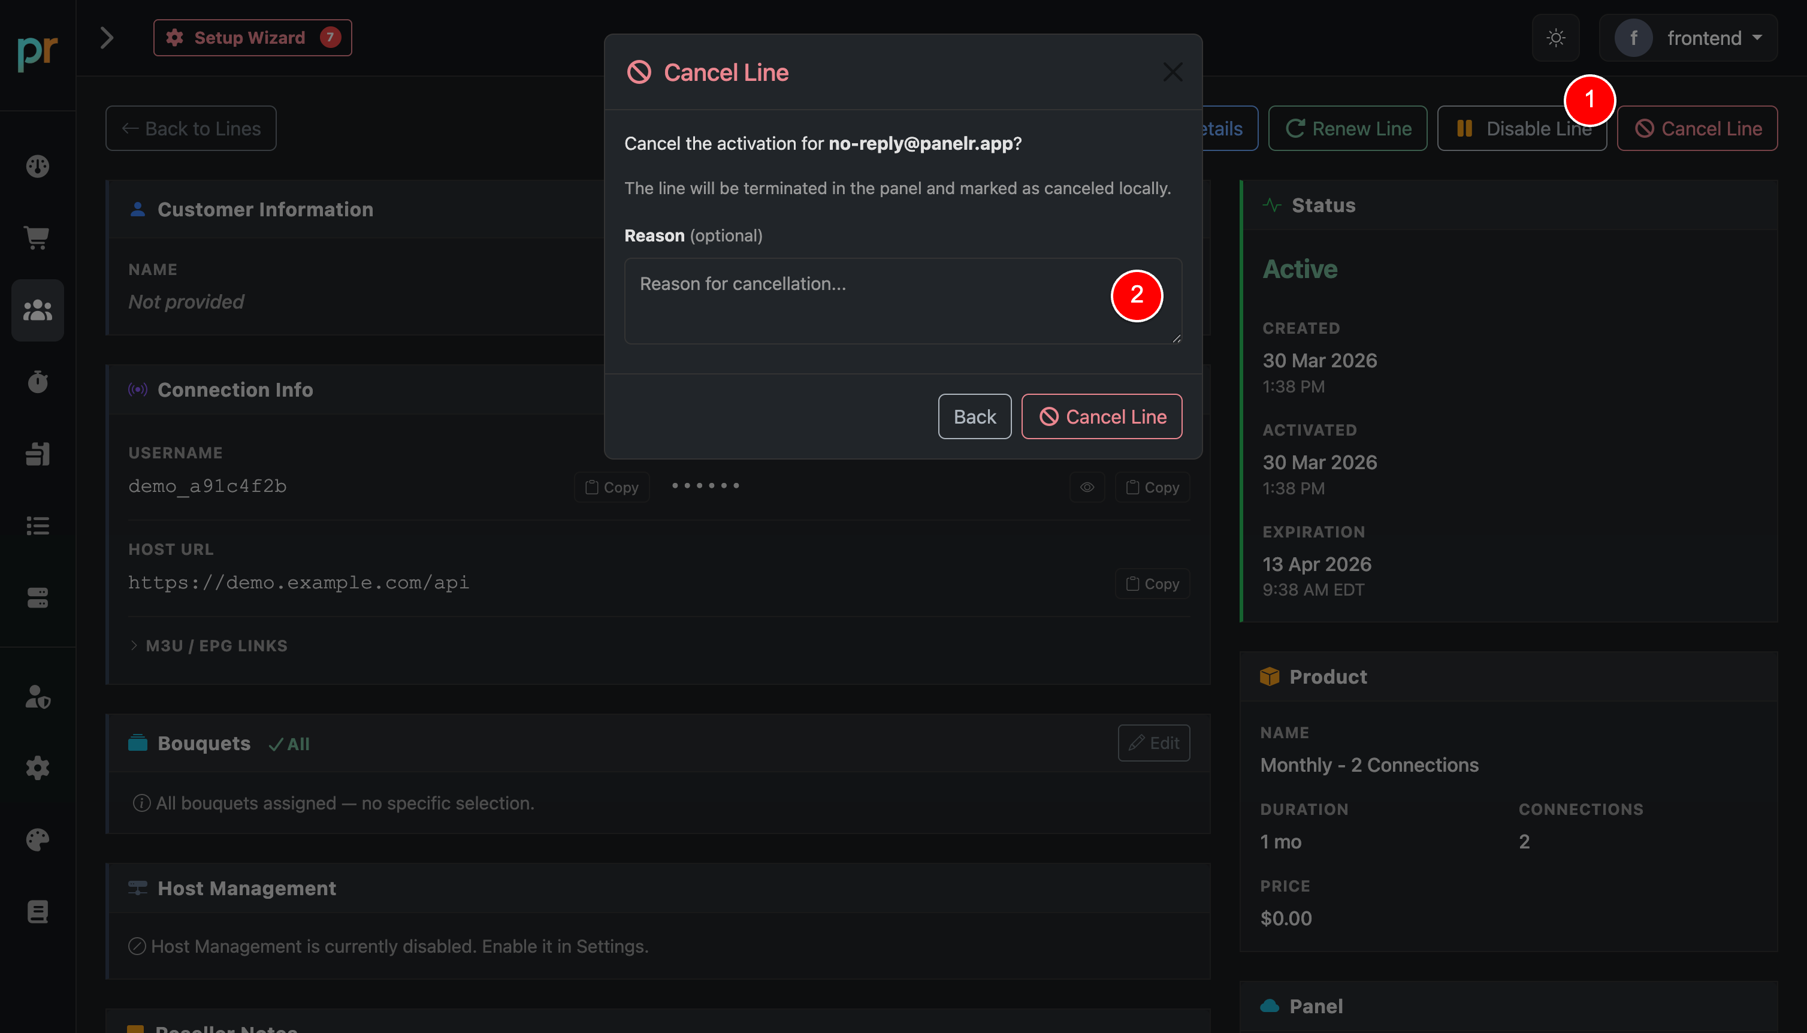Click the Bouquets folder icon
This screenshot has width=1807, height=1033.
pyautogui.click(x=138, y=743)
